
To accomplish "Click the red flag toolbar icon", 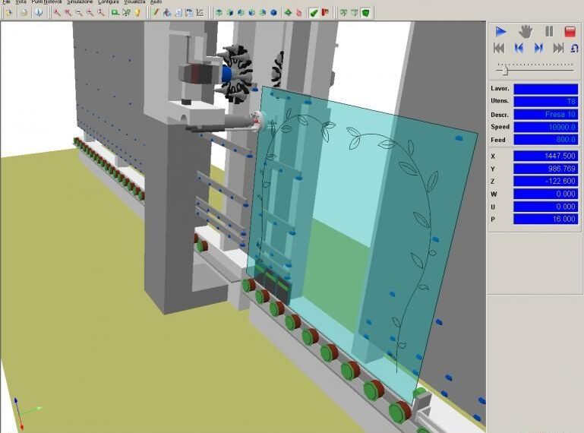I will point(325,13).
